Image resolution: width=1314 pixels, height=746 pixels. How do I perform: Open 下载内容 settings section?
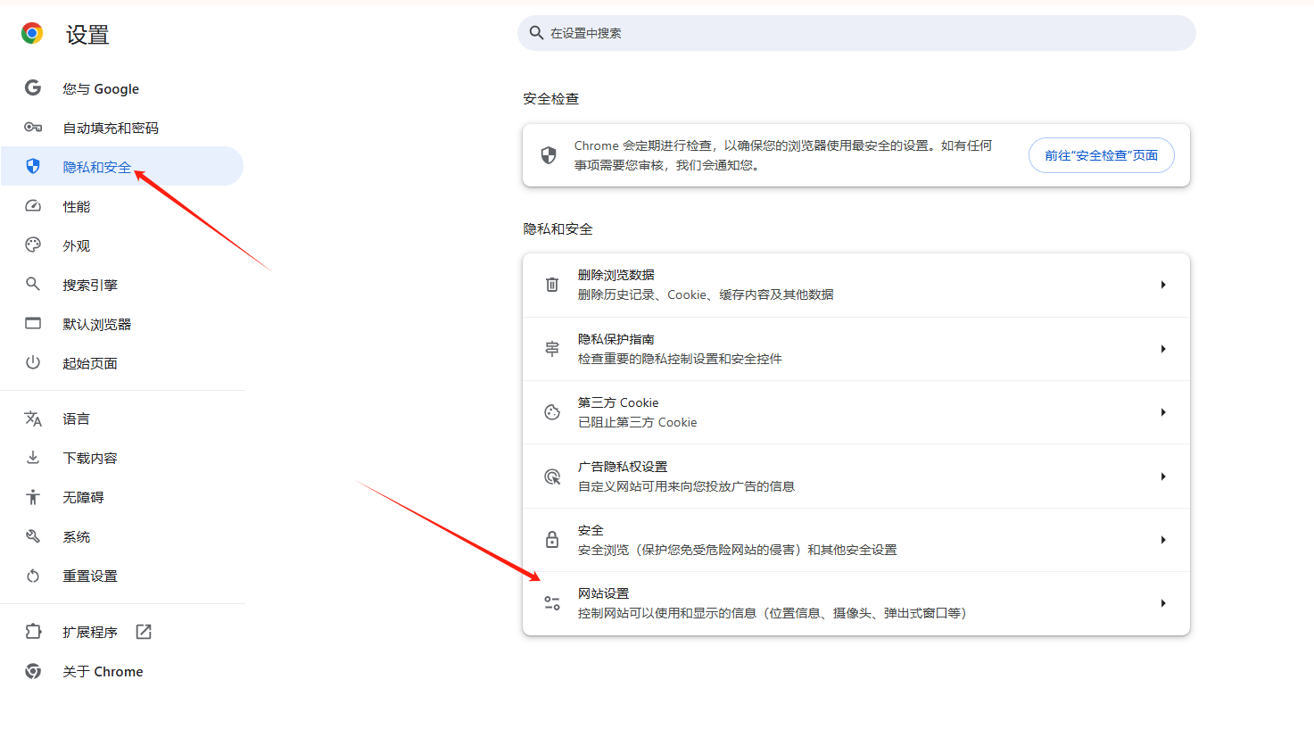click(x=122, y=458)
